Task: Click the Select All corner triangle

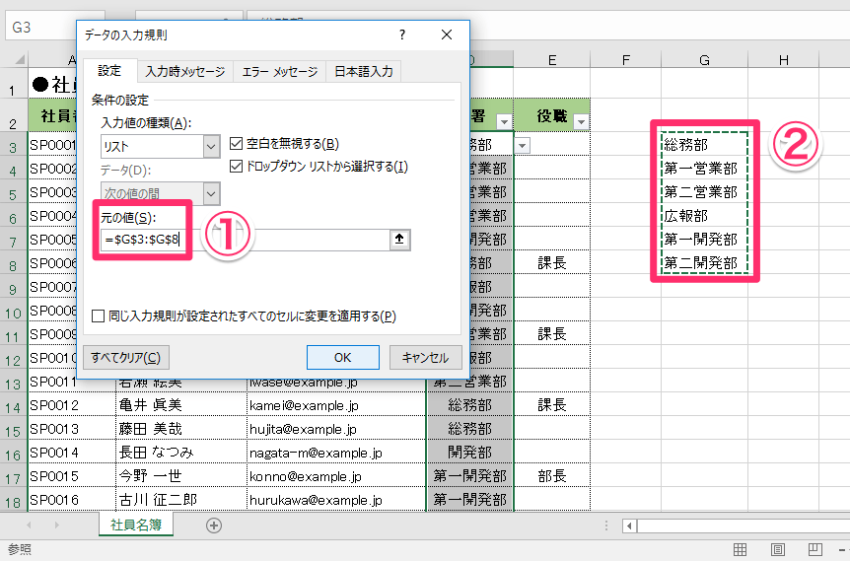Action: coord(19,59)
